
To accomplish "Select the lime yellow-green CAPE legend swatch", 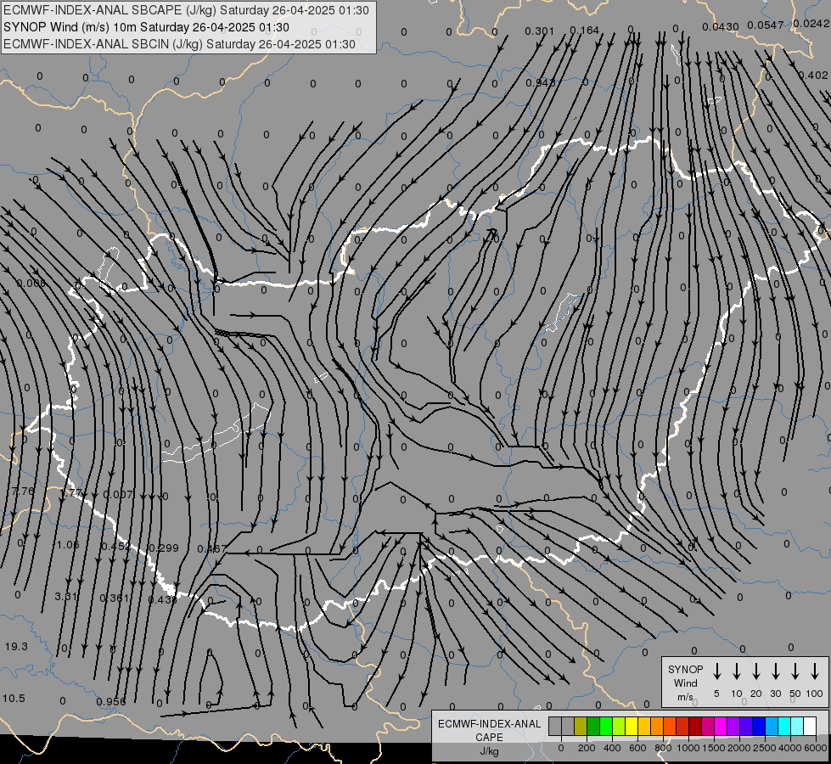I will click(x=619, y=726).
